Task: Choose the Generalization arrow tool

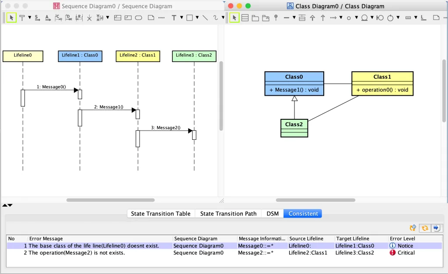Action: pyautogui.click(x=312, y=18)
